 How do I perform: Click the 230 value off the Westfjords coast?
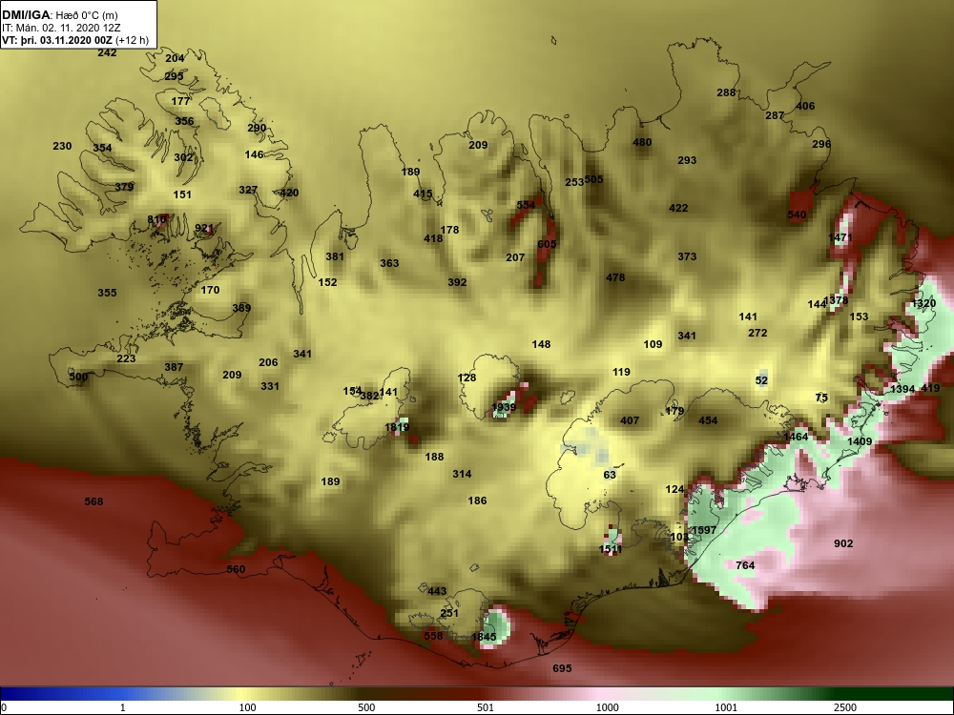coord(62,146)
